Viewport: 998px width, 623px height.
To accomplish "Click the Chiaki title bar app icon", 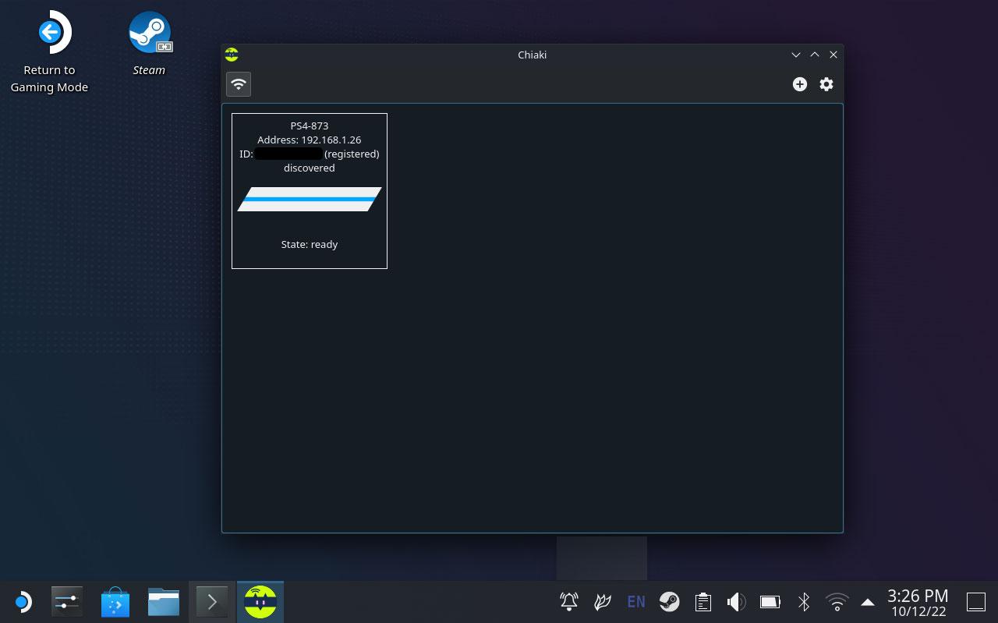I will (232, 55).
